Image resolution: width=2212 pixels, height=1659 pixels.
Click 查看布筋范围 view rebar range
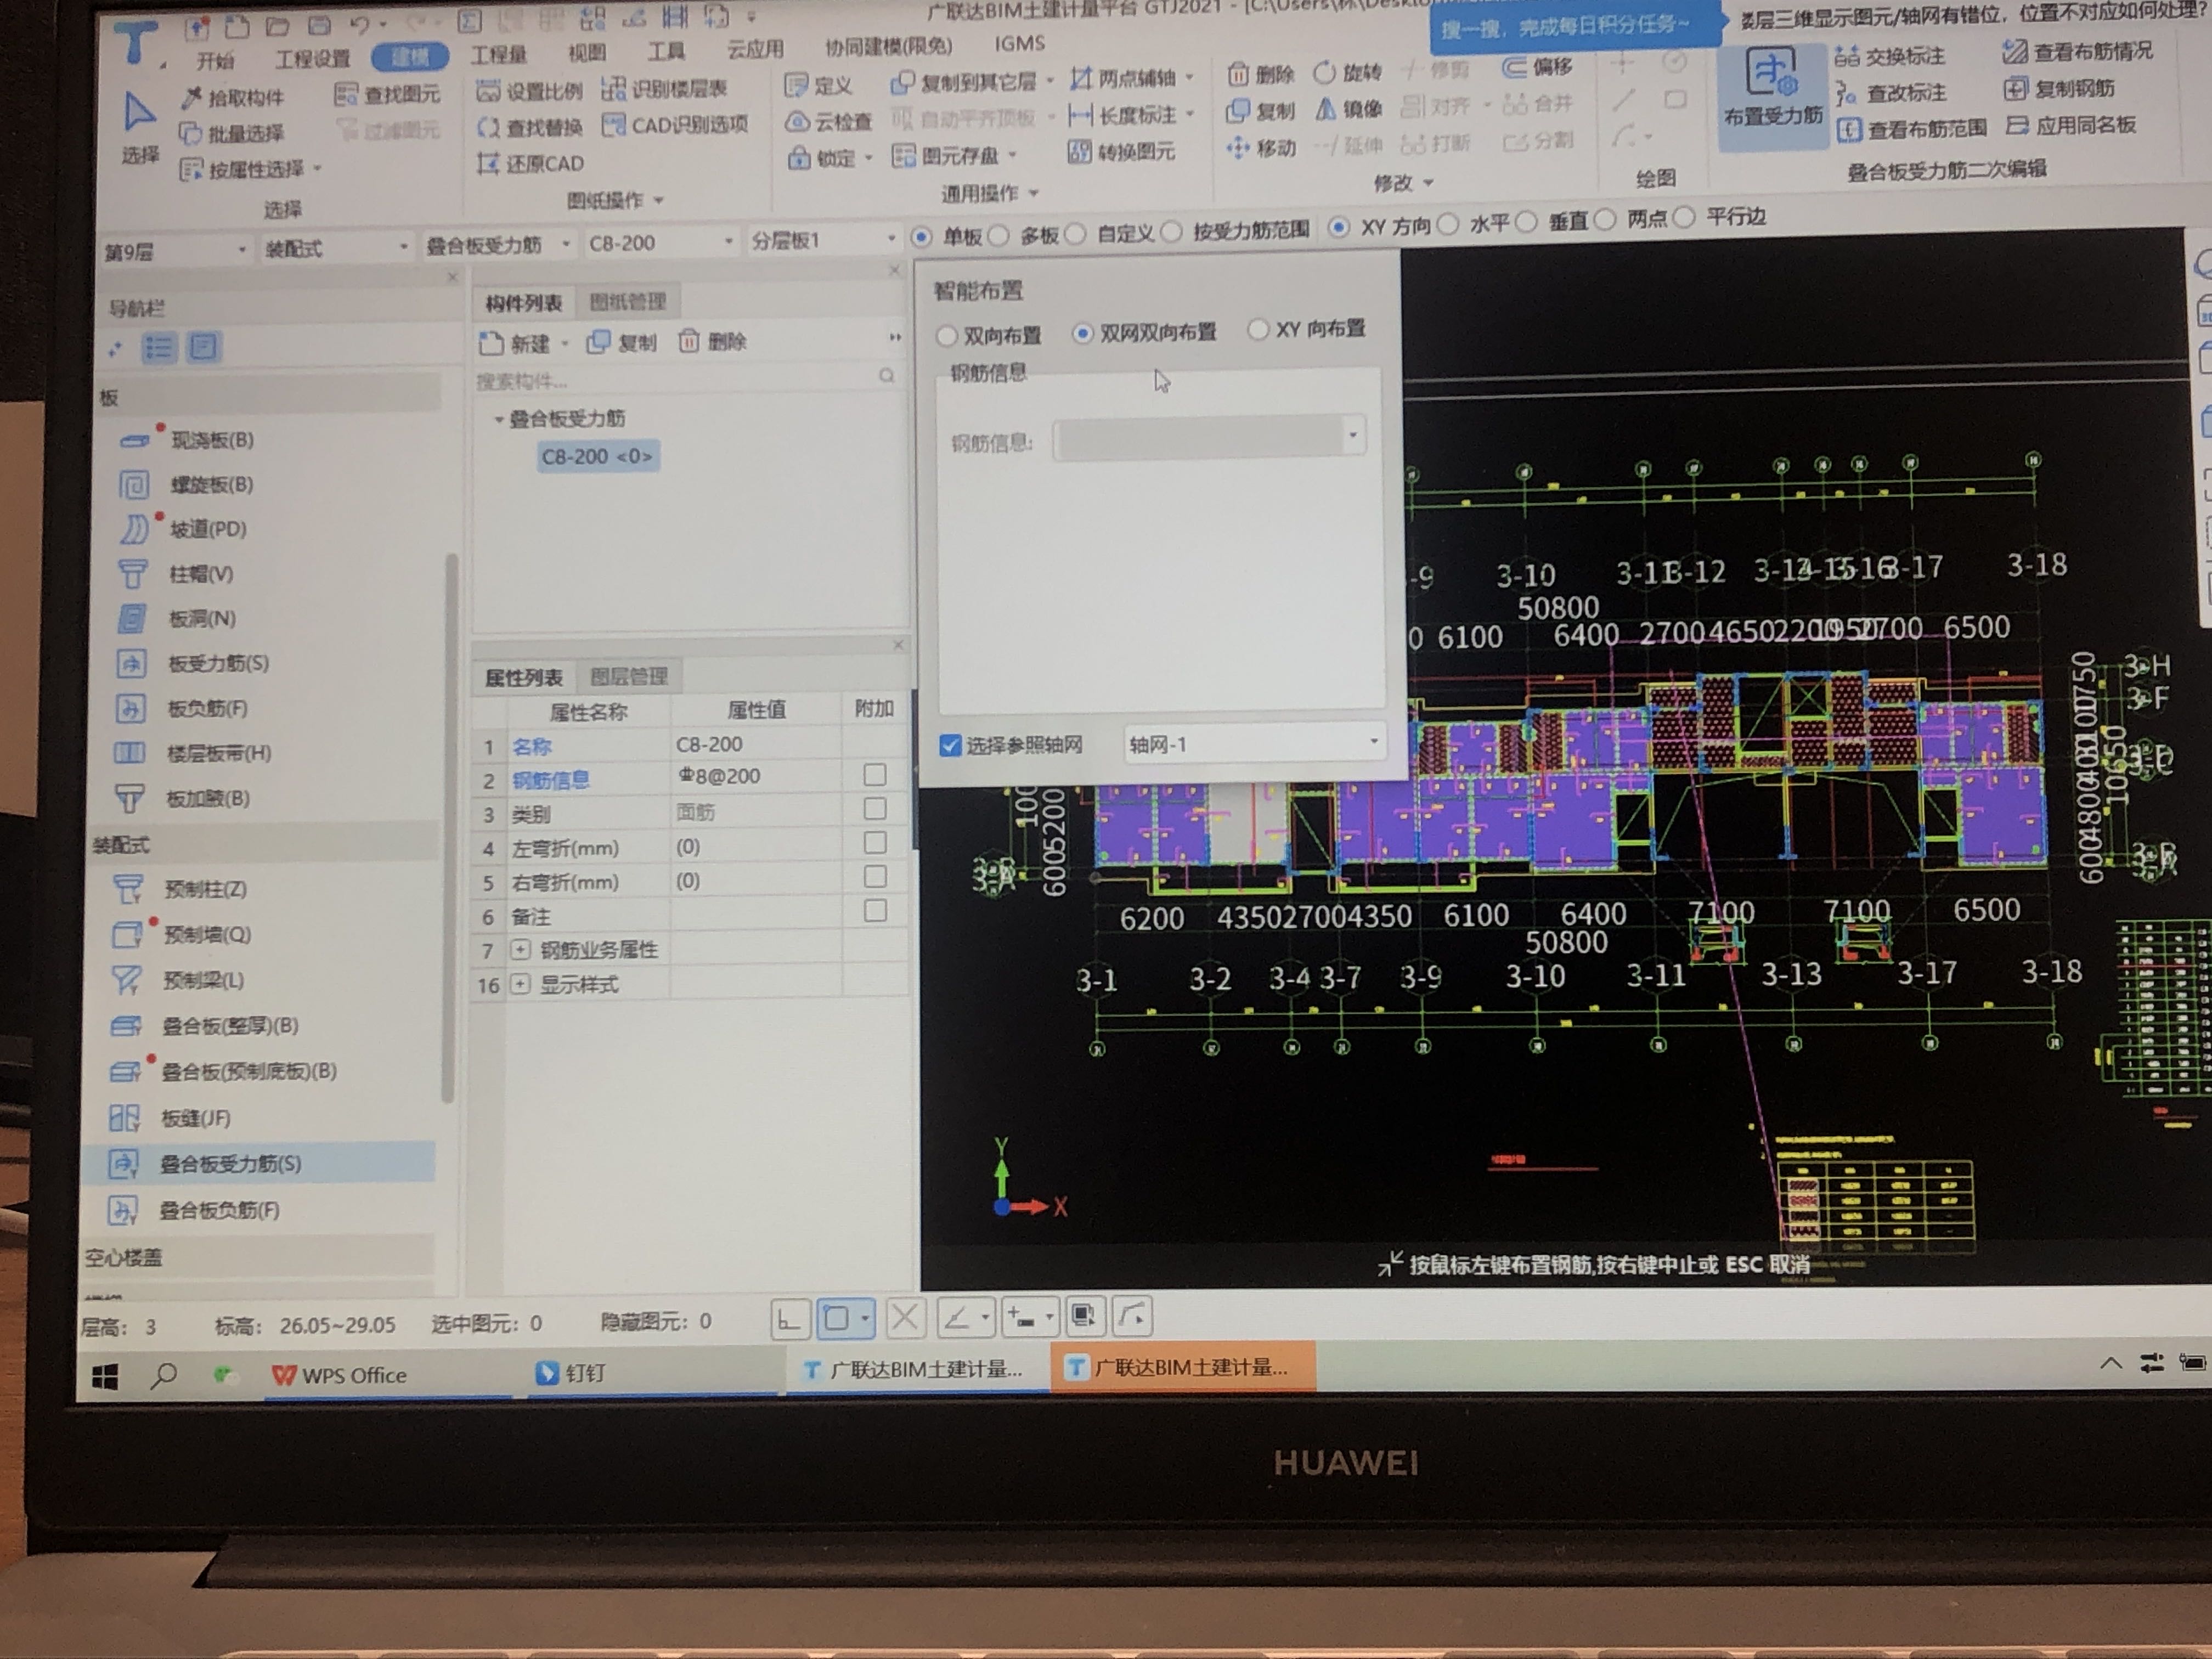(1912, 129)
